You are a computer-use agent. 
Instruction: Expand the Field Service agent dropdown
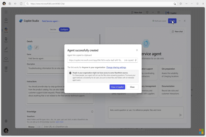[51, 21]
